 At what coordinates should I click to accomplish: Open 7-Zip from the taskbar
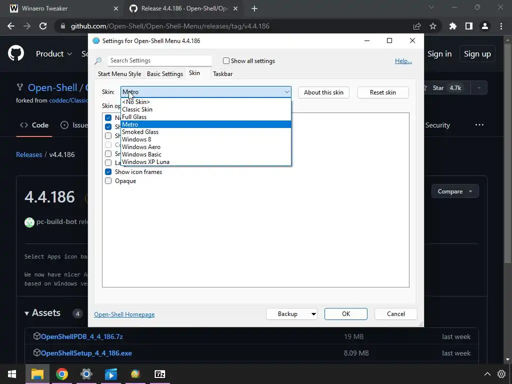pos(159,374)
